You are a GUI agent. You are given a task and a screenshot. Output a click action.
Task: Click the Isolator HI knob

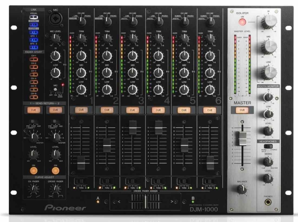click(x=268, y=20)
